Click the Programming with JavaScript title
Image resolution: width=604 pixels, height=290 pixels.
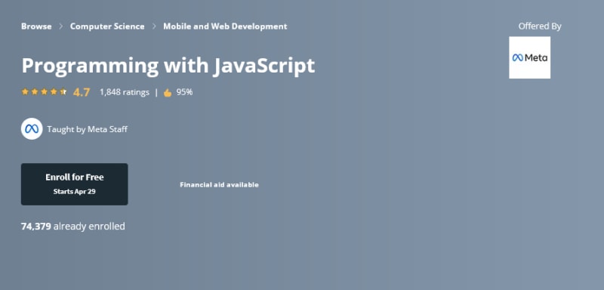(168, 66)
